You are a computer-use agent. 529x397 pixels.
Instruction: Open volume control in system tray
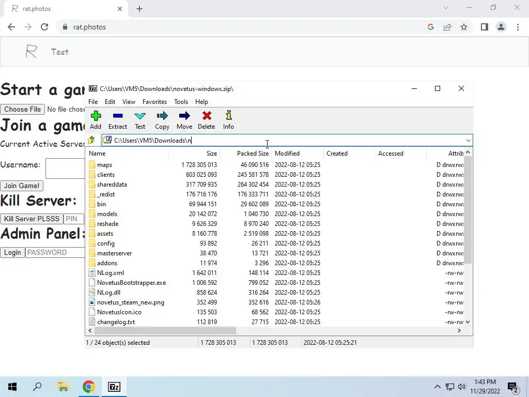click(462, 387)
